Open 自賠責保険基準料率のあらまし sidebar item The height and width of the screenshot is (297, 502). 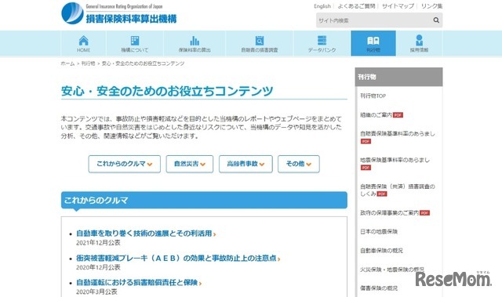pyautogui.click(x=398, y=134)
